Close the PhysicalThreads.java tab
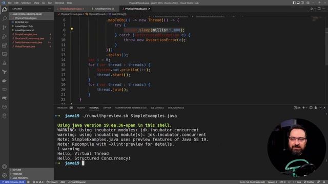 [149, 9]
